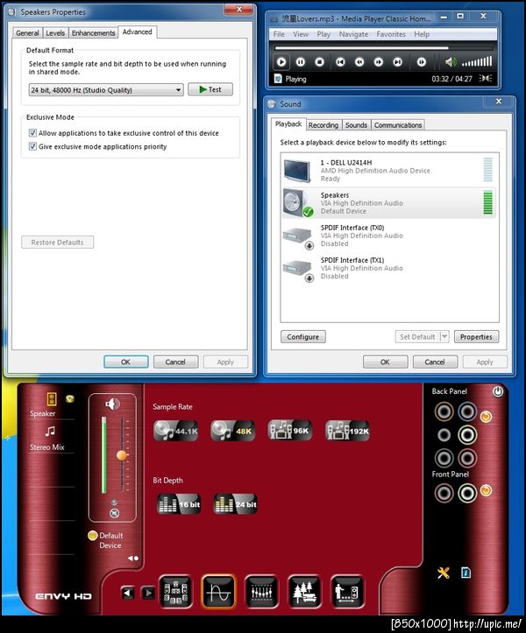Open the File menu in Media Player
The height and width of the screenshot is (633, 526).
pos(279,34)
